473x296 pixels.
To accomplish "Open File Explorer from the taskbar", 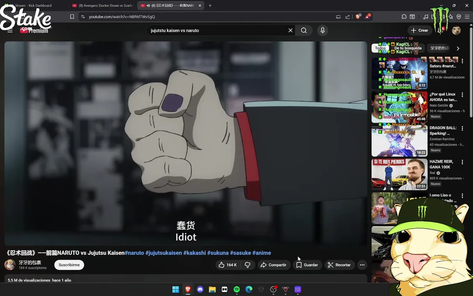I will pos(212,289).
